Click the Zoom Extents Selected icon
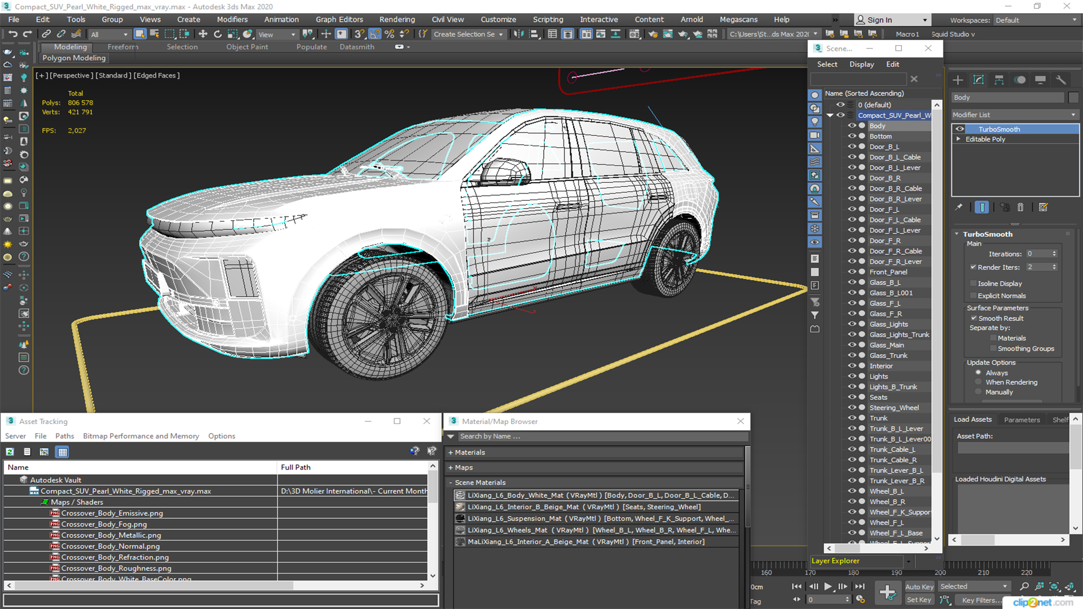 (x=1054, y=586)
